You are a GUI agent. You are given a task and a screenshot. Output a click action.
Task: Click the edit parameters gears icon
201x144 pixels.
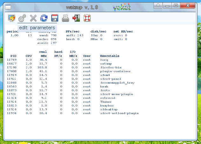point(22,18)
